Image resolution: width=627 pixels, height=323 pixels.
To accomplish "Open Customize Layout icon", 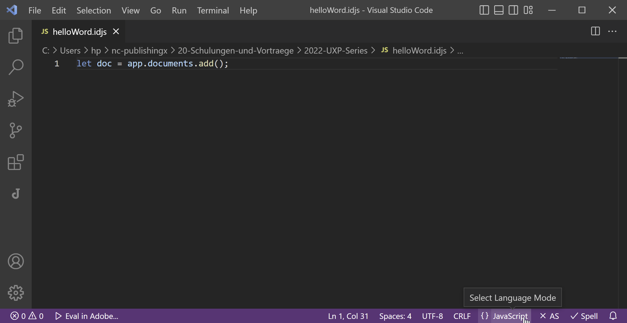I will point(528,10).
